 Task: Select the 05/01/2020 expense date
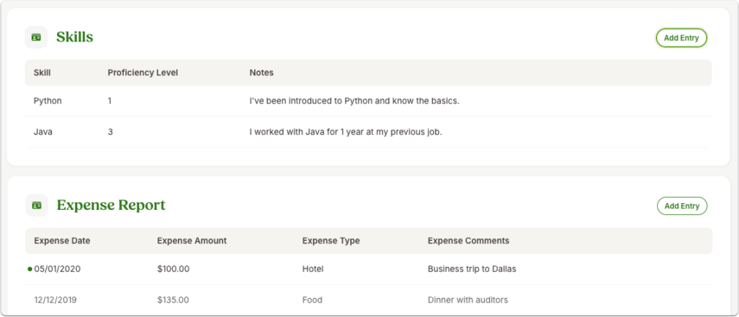tap(58, 269)
